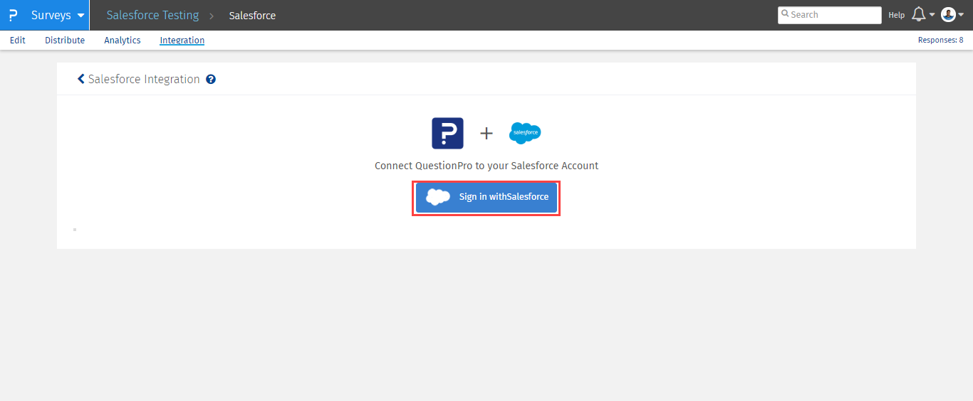This screenshot has width=973, height=401.
Task: Switch to the Edit tab
Action: coord(18,41)
